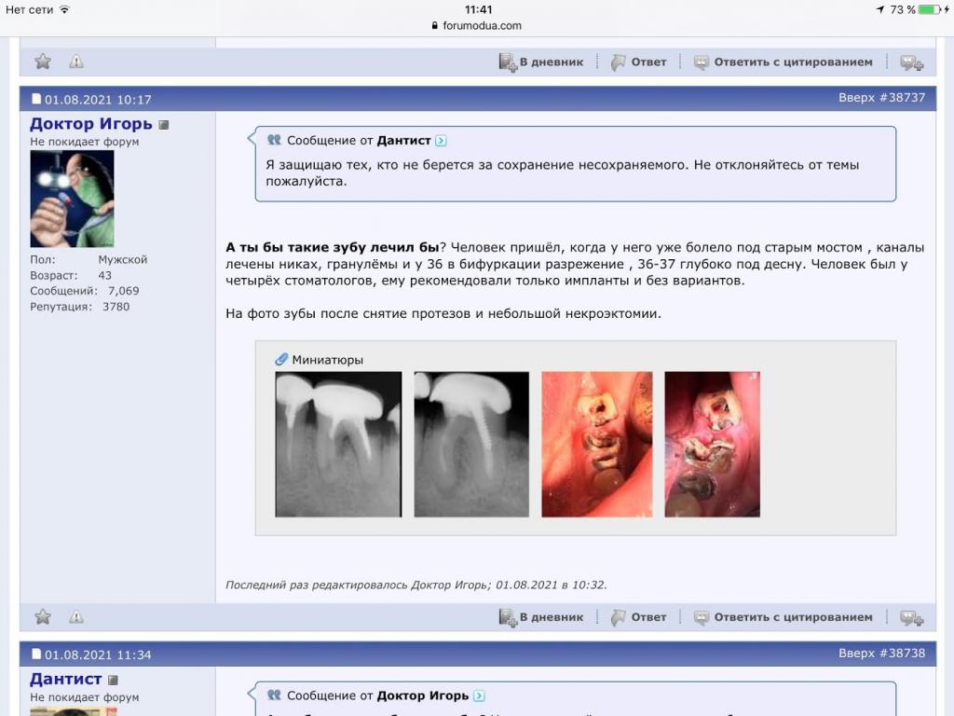Click the reputation star in the top post footer
954x716 pixels.
point(43,62)
